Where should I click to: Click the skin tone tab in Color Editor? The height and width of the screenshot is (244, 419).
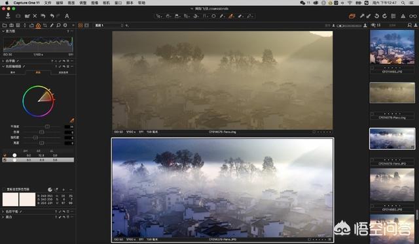point(64,72)
